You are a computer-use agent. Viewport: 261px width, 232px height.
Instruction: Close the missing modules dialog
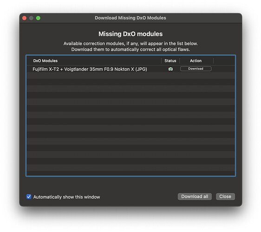click(225, 196)
